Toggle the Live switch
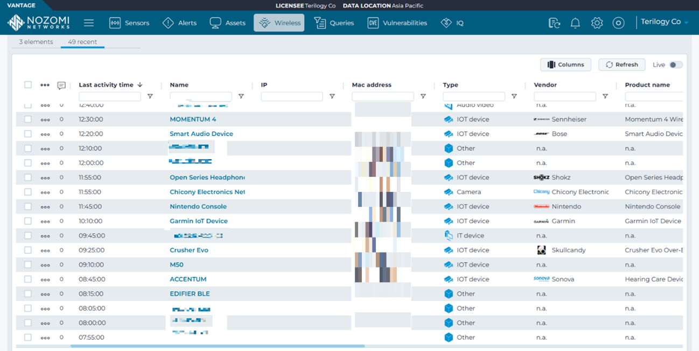Viewport: 699px width, 351px height. [676, 65]
